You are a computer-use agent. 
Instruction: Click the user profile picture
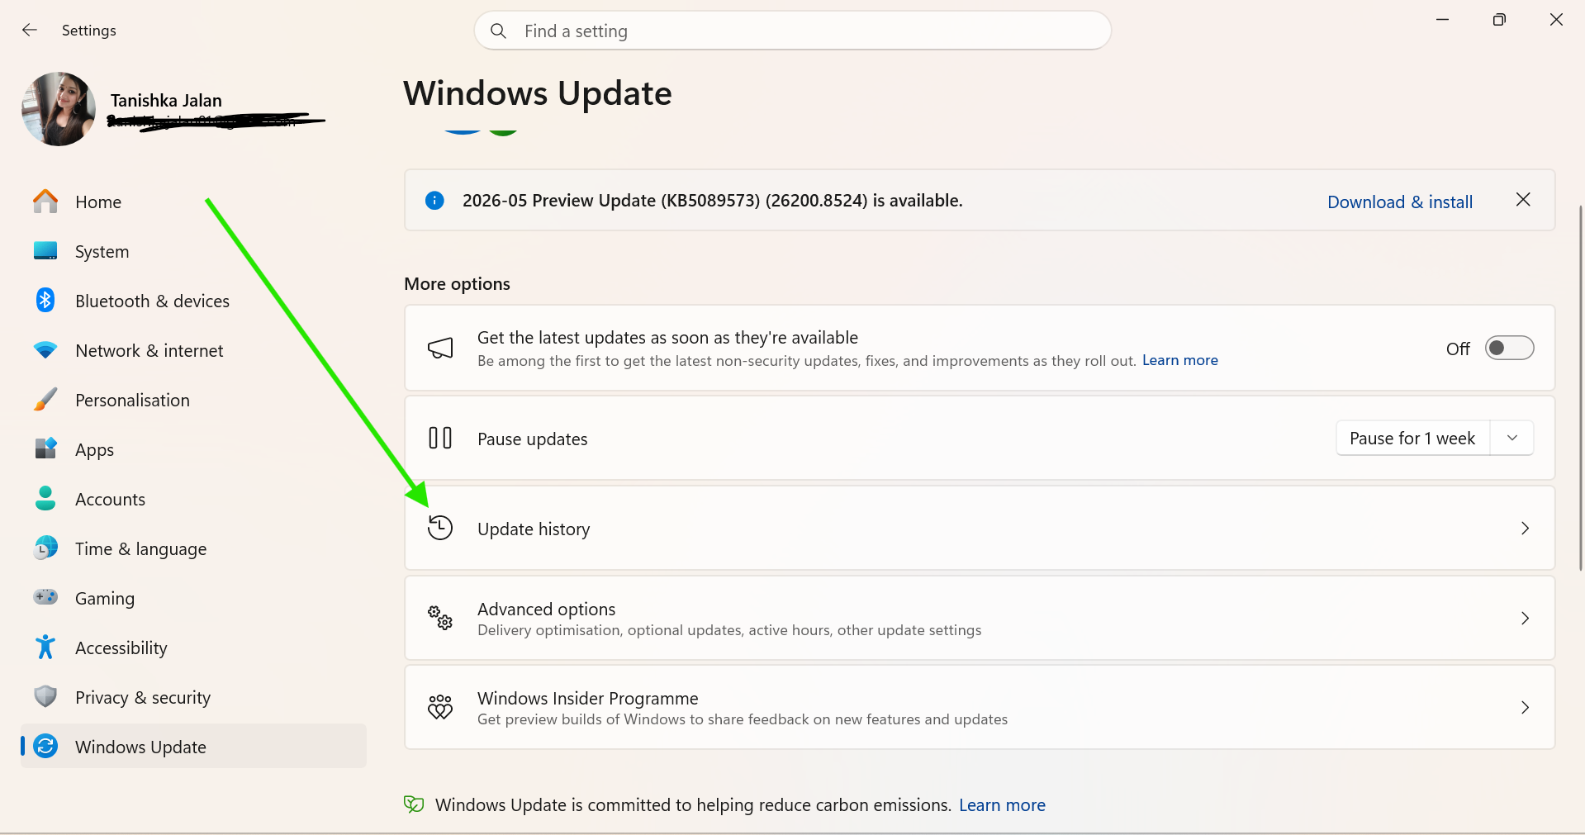tap(59, 109)
